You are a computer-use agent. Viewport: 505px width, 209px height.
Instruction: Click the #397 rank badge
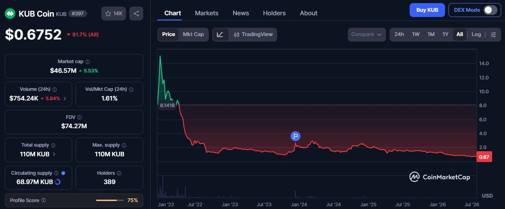(x=78, y=14)
